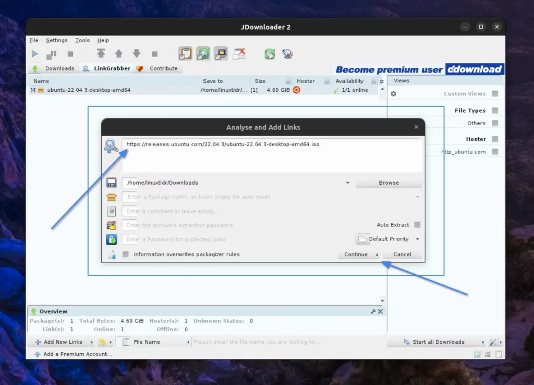This screenshot has width=534, height=385.
Task: Click the ubuntu hoster icon in row
Action: point(297,90)
